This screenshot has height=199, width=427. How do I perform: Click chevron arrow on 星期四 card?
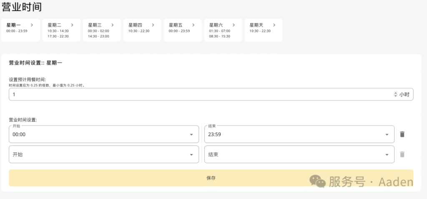coord(153,25)
